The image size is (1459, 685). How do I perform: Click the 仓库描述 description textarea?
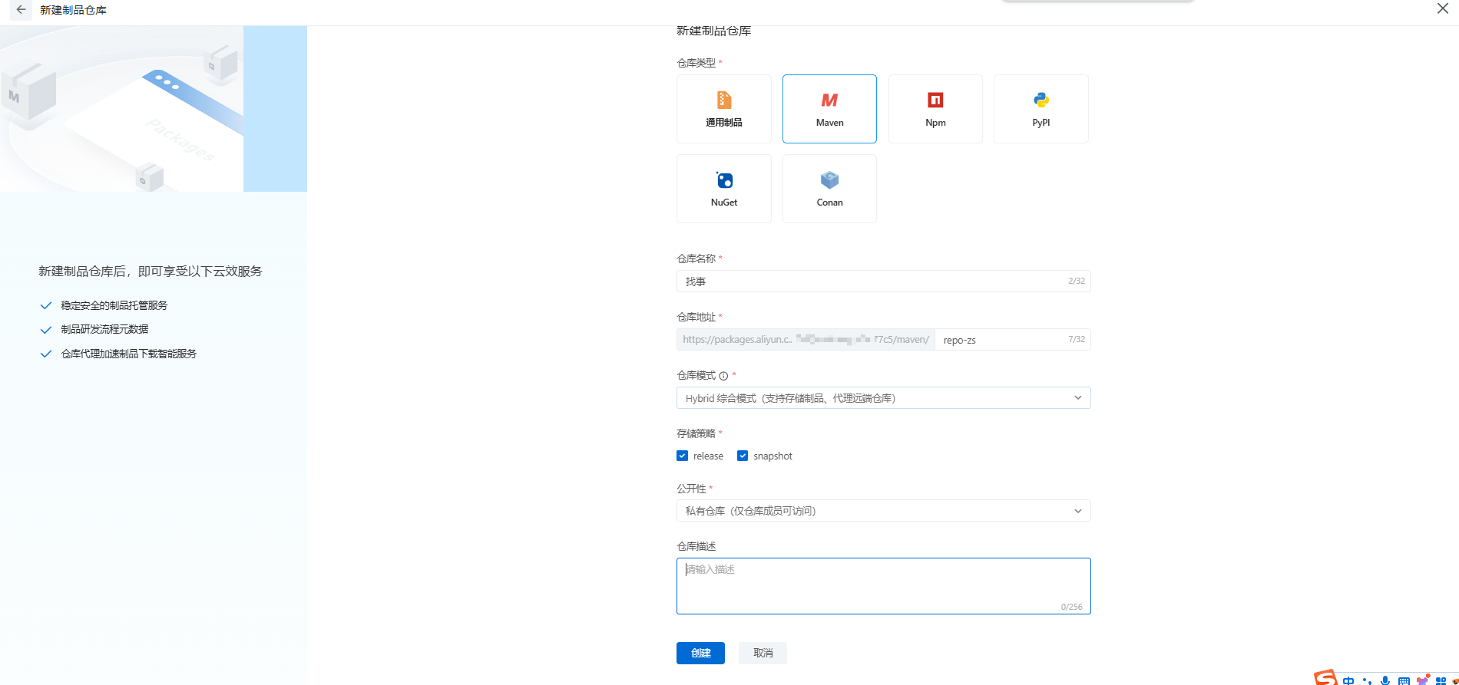[884, 586]
